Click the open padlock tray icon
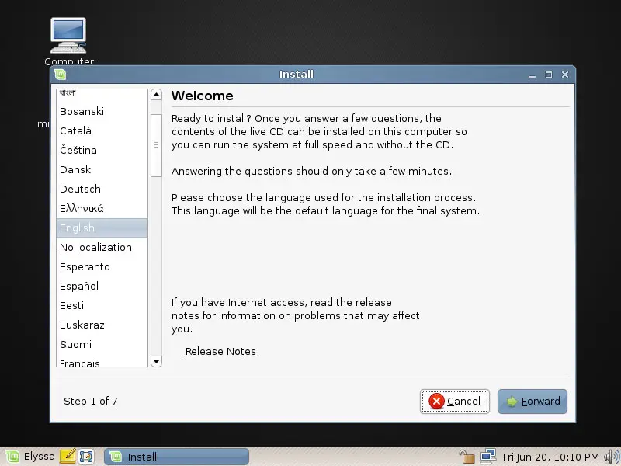621x466 pixels. pos(467,457)
